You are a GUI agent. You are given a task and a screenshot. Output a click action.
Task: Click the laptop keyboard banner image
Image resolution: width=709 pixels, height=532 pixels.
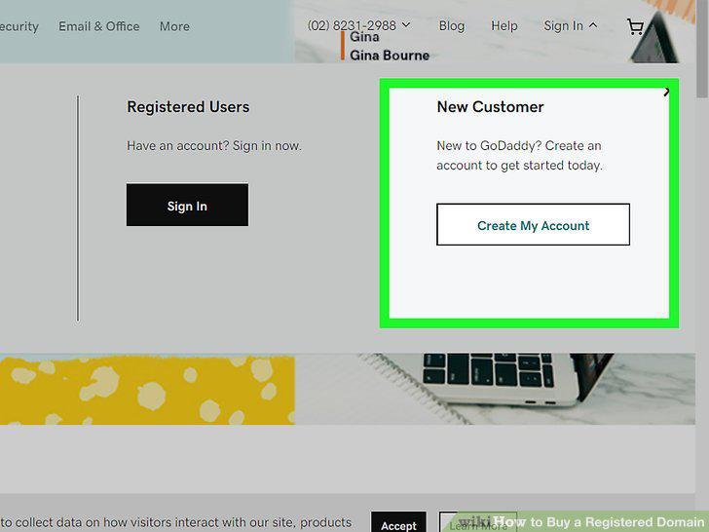pos(495,389)
